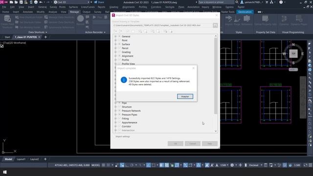Click Cancel in Import Civil 3D Styles dialog
313x176 pixels.
[192, 143]
